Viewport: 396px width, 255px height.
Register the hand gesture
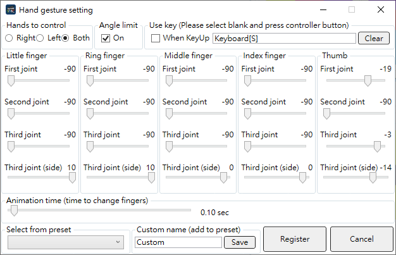tap(295, 239)
